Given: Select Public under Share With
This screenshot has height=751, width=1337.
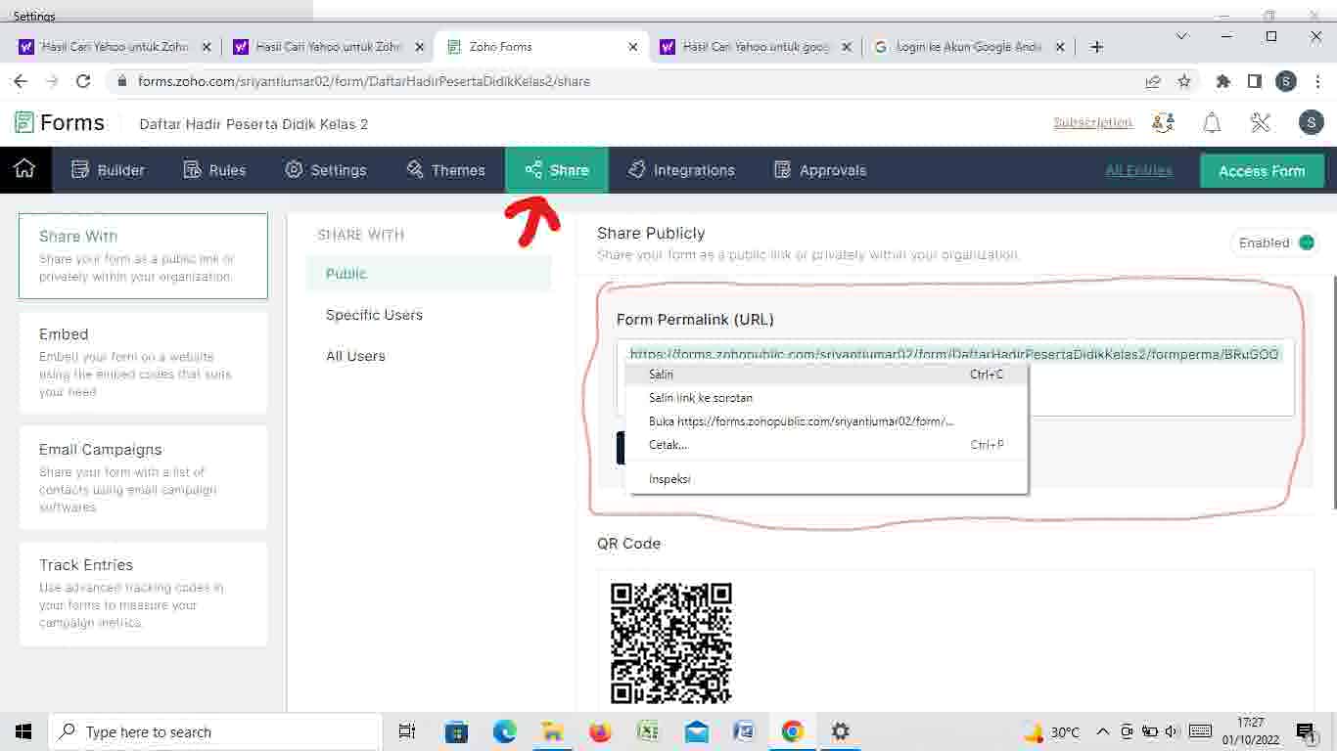Looking at the screenshot, I should click(429, 274).
